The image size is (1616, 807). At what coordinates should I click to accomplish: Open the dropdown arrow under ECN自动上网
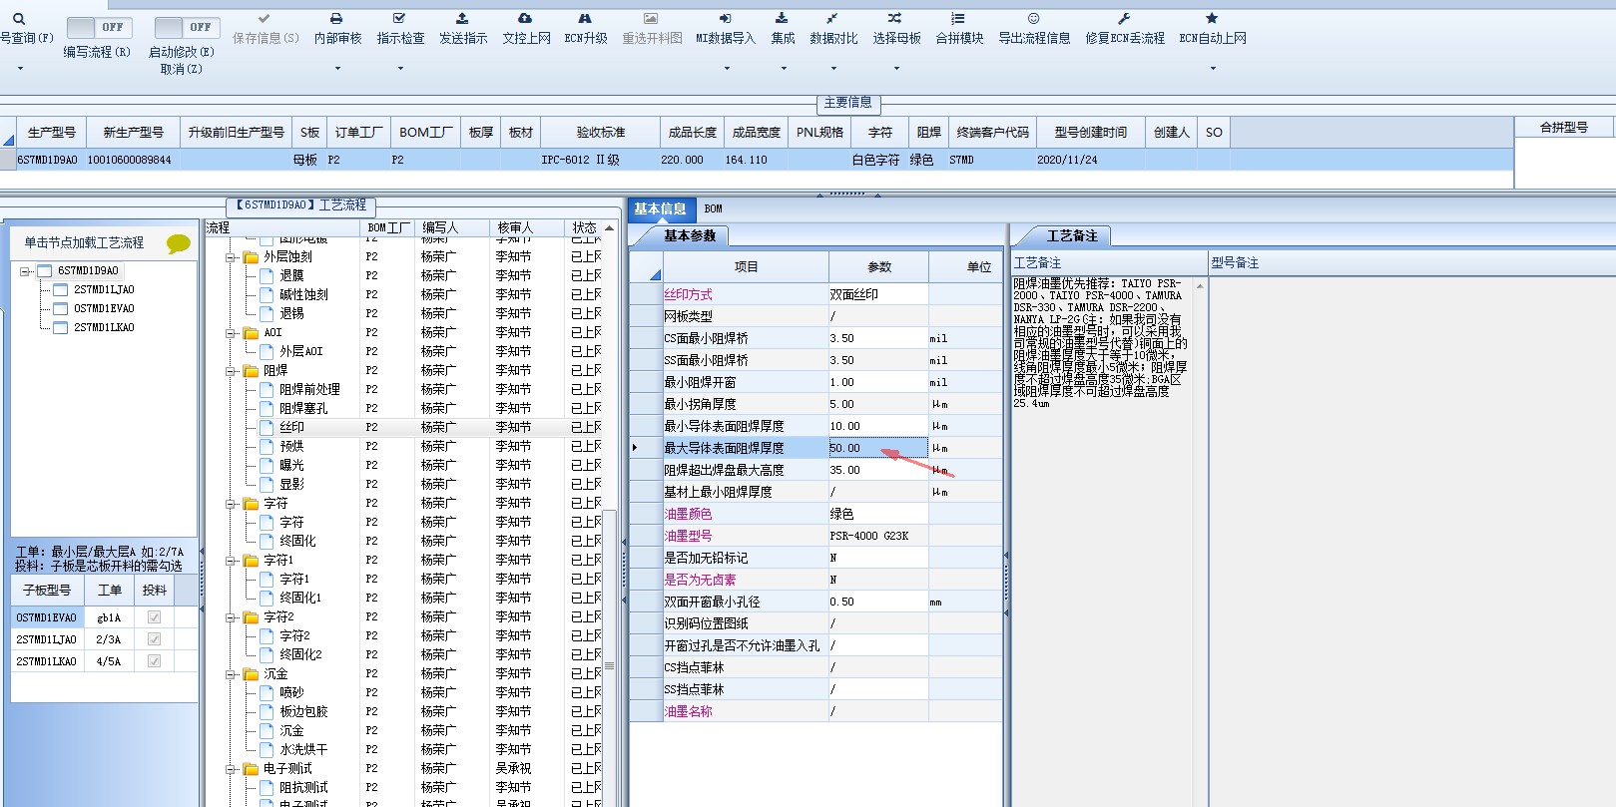1213,69
